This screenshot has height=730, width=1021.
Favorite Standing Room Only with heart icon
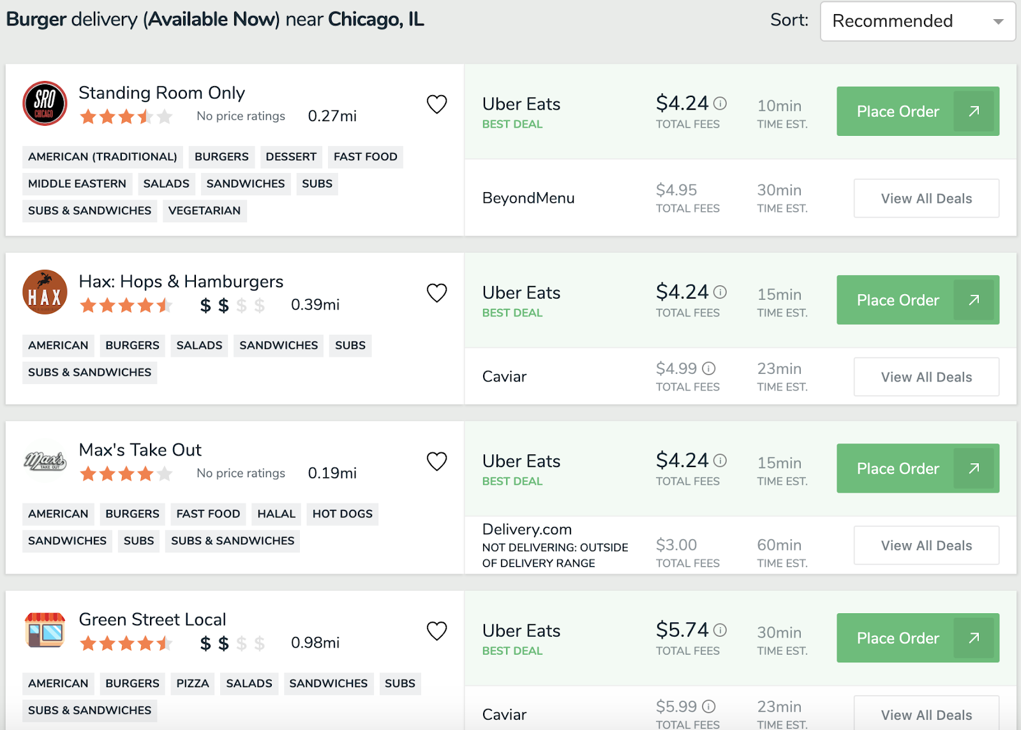coord(436,104)
